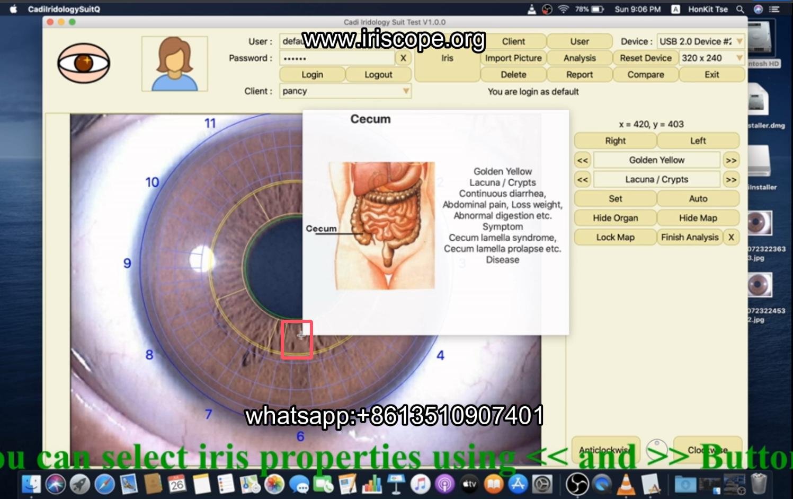Image resolution: width=793 pixels, height=499 pixels.
Task: Go to next iris color with >>
Action: point(731,160)
